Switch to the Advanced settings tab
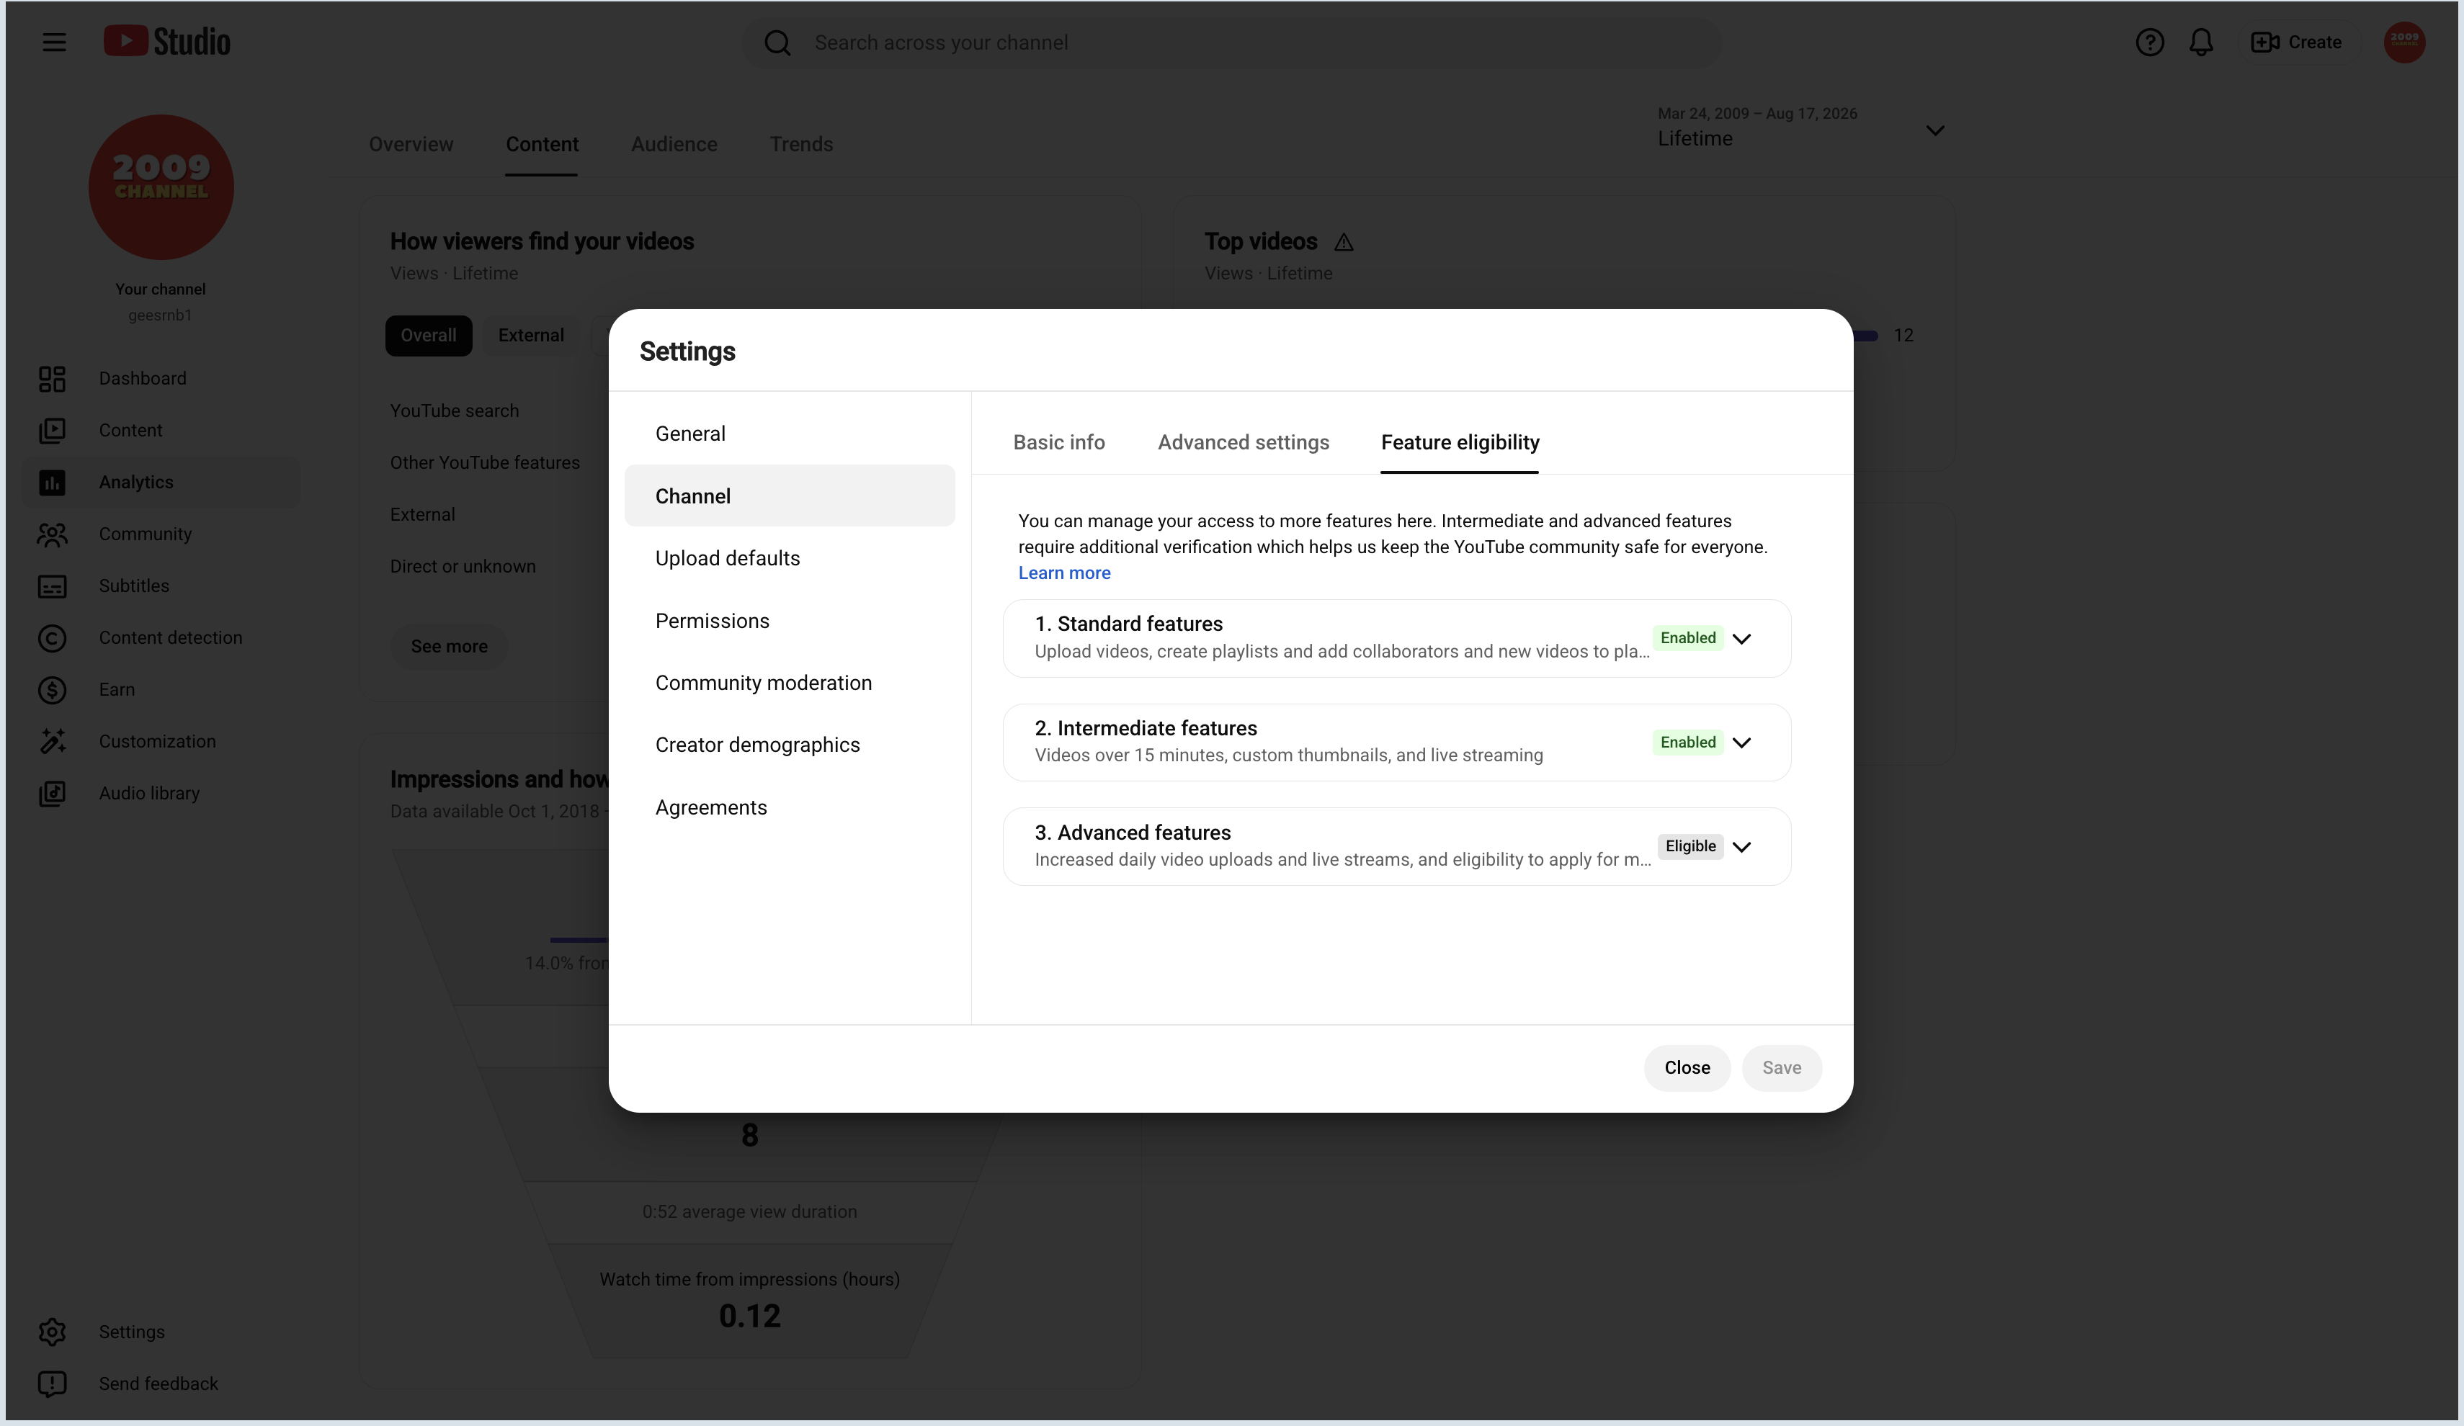Image resolution: width=2464 pixels, height=1426 pixels. point(1243,441)
